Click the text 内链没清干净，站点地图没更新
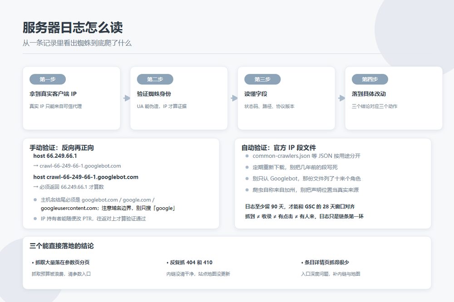454x302 pixels. pos(198,274)
